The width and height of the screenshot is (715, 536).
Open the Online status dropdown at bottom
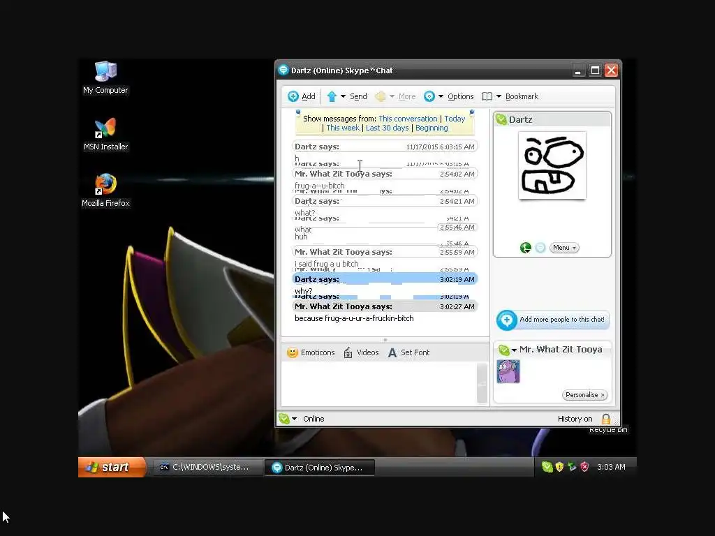pos(294,419)
